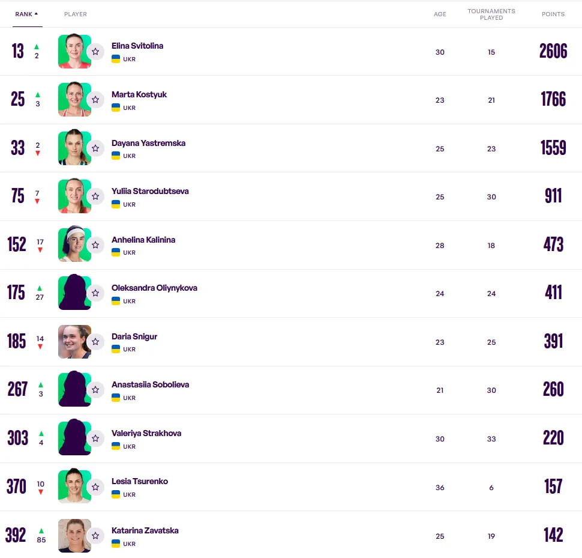Toggle favorite star for Marta Kostyuk
The height and width of the screenshot is (558, 582).
(95, 100)
